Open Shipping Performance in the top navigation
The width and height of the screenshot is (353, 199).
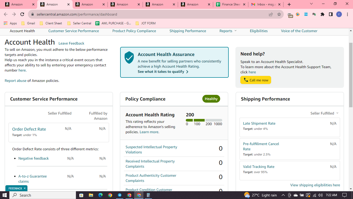[188, 31]
